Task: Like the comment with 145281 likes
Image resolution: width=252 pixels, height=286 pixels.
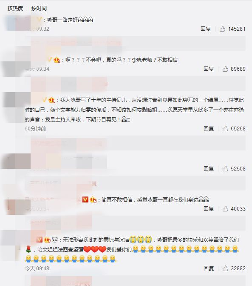Action: tap(222, 29)
